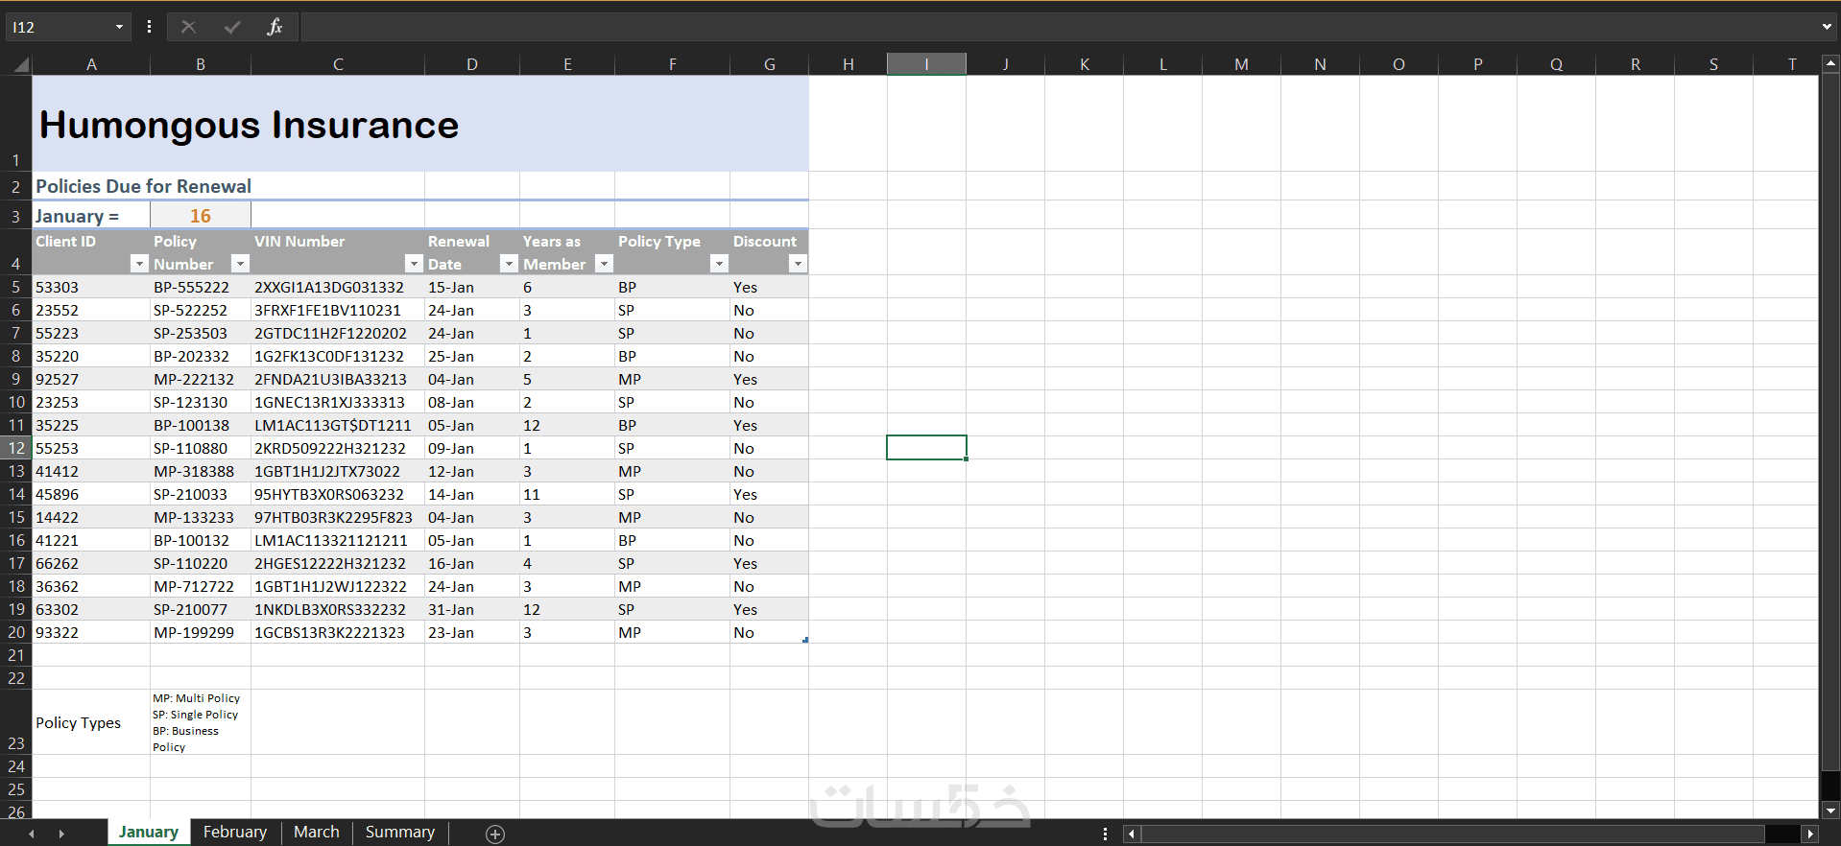Select policy number cell MP-199299
Screen dimensions: 1841x846
[x=201, y=632]
